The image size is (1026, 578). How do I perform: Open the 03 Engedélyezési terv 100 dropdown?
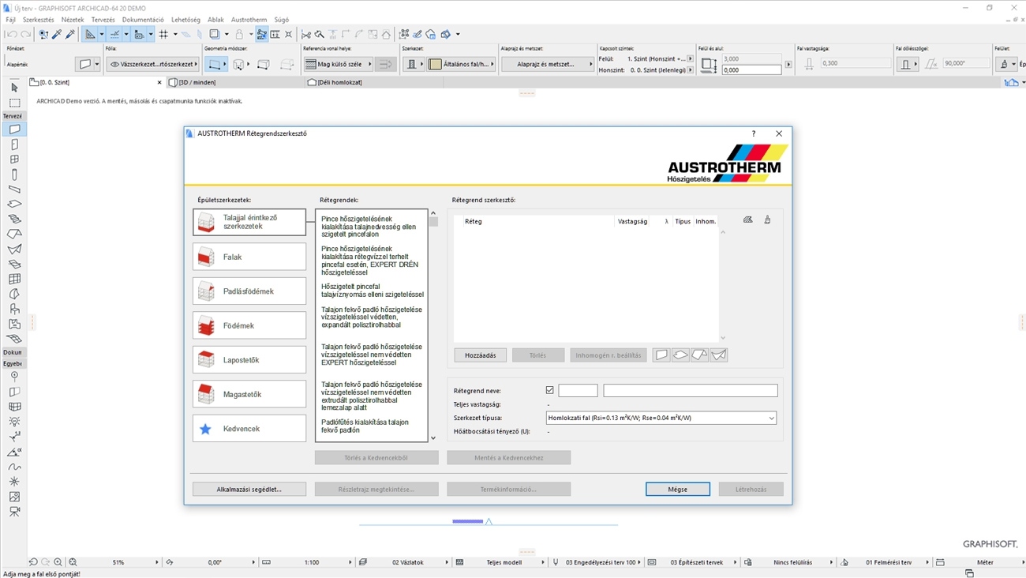(601, 562)
